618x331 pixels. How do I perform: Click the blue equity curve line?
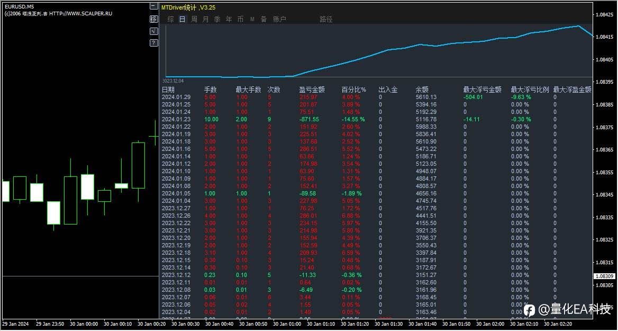[378, 53]
